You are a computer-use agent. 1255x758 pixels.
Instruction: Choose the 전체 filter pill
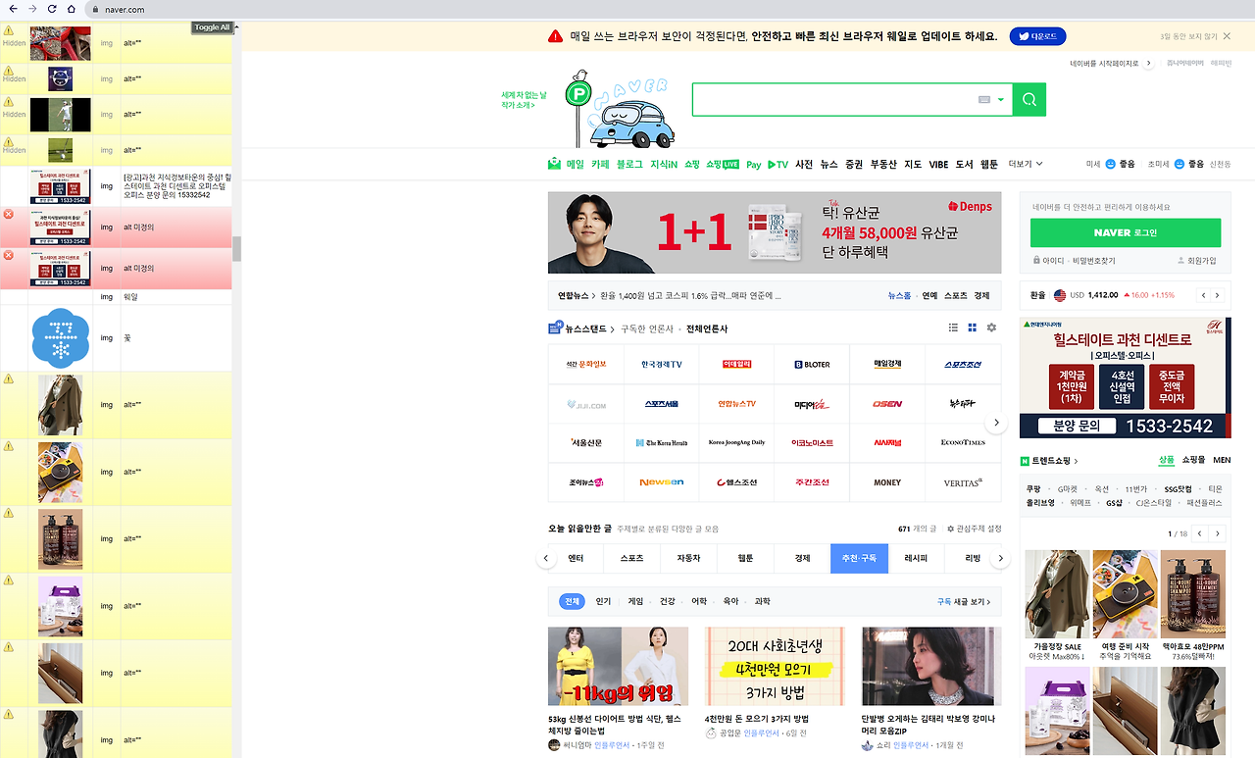pyautogui.click(x=571, y=601)
